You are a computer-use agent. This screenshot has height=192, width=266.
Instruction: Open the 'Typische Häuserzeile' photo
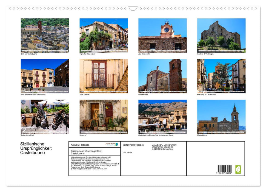[x=104, y=34]
